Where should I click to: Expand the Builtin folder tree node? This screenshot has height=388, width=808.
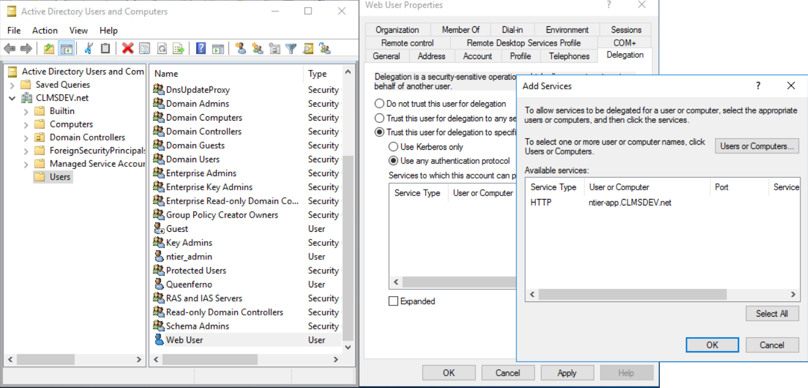[x=26, y=111]
